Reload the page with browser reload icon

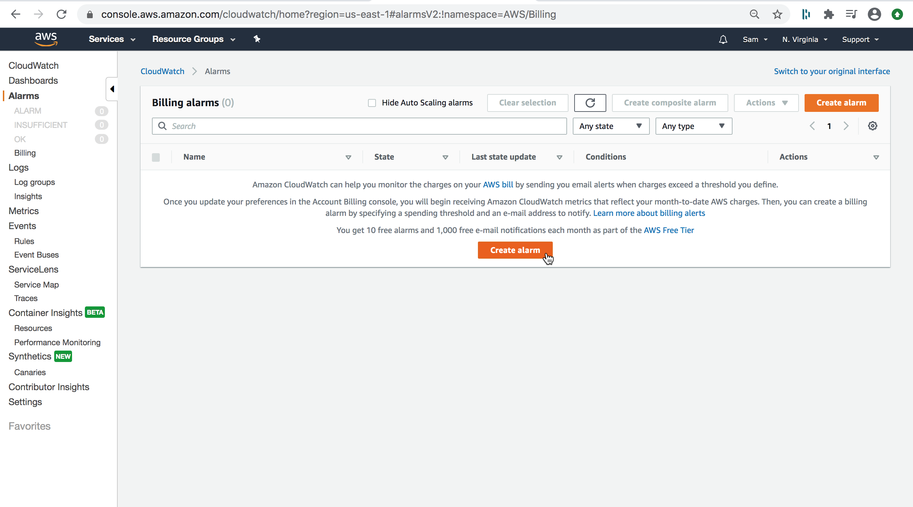point(61,14)
